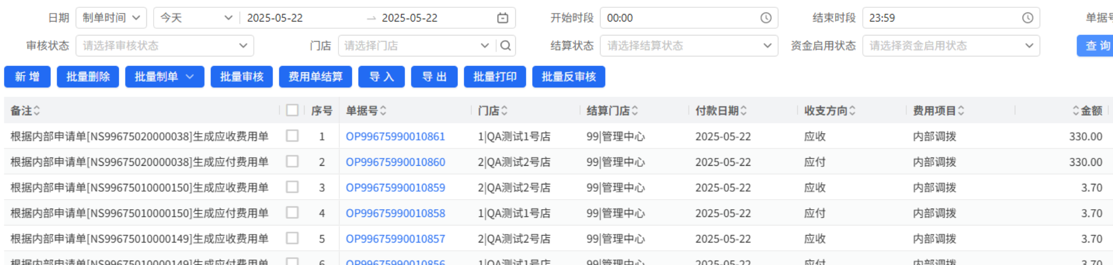The image size is (1113, 265).
Task: Click the 批量打印 button
Action: (x=495, y=77)
